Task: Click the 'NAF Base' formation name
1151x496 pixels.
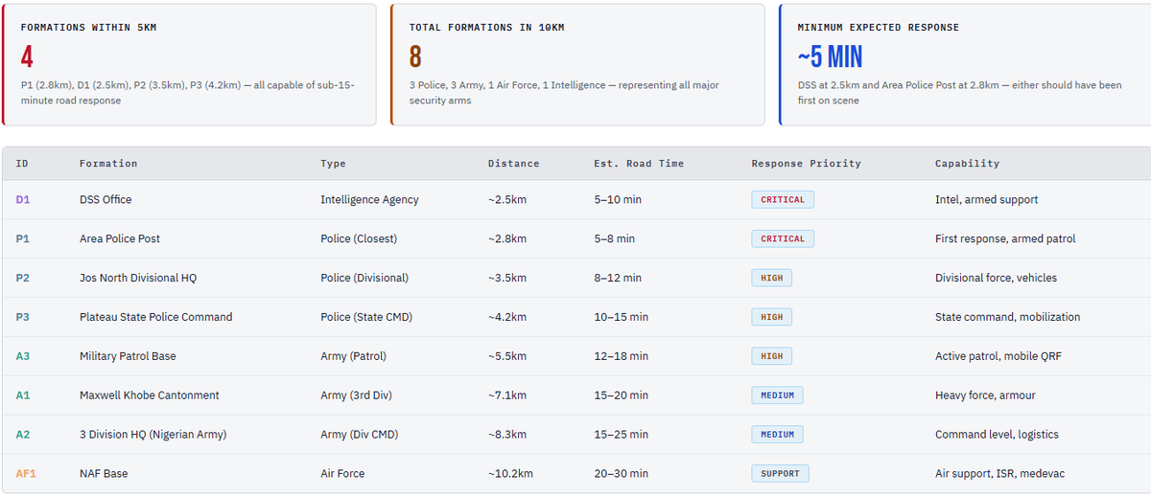Action: (104, 474)
